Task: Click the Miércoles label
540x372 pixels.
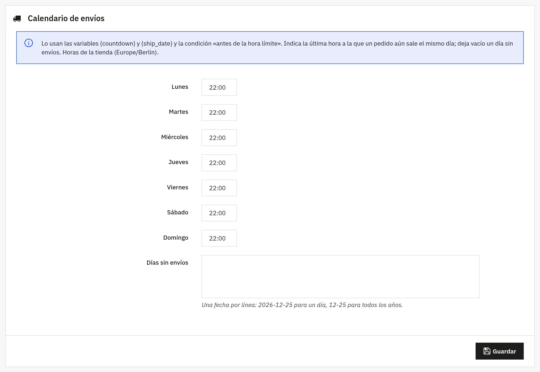Action: [x=175, y=137]
